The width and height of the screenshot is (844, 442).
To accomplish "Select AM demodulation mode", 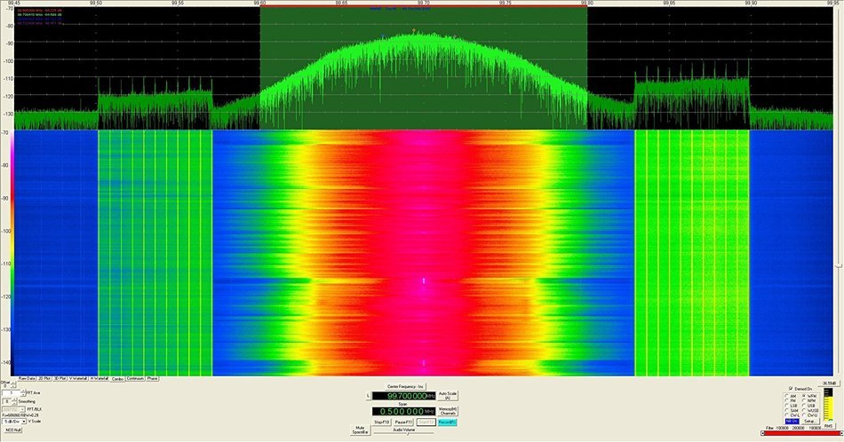I will pos(787,396).
